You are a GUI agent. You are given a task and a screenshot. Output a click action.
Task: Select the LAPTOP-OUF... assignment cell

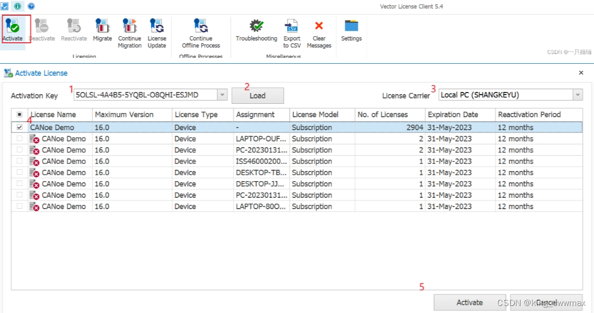pyautogui.click(x=262, y=139)
